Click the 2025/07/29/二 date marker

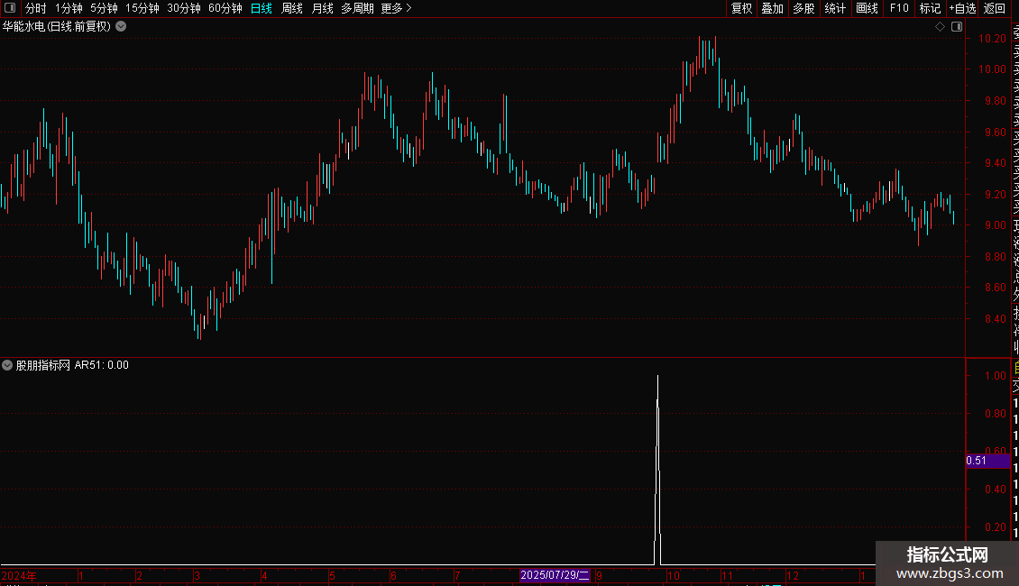point(555,575)
